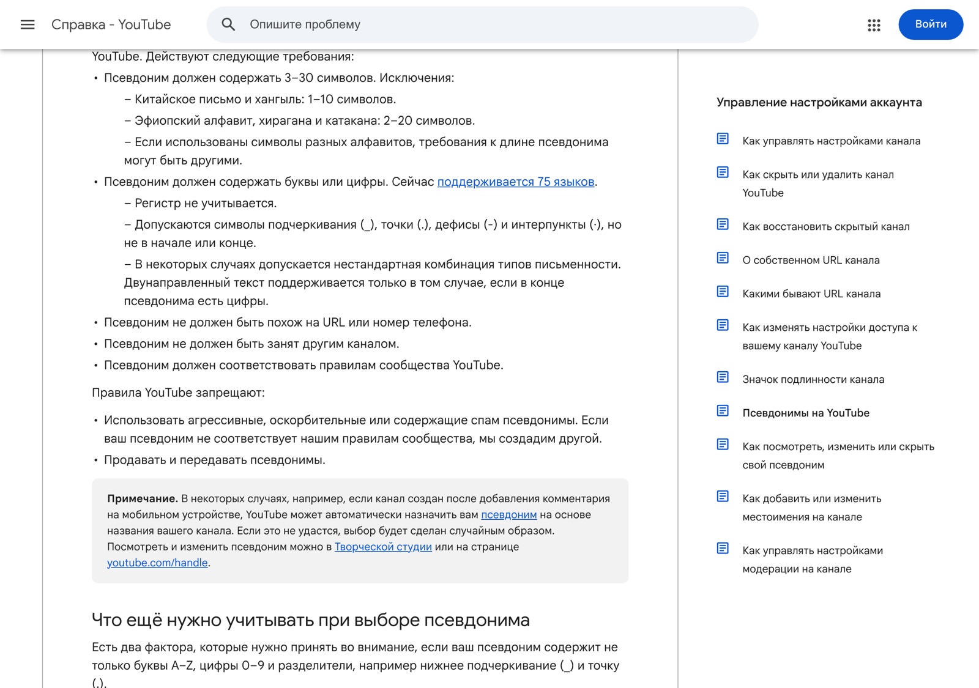Viewport: 979px width, 688px height.
Task: Follow the 'поддерживается 75 языков' link
Action: [x=516, y=182]
